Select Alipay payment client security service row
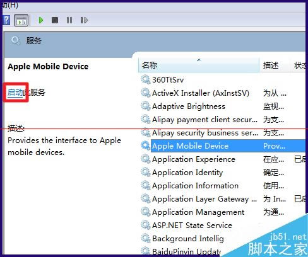Image resolution: width=308 pixels, height=257 pixels. pos(223,120)
